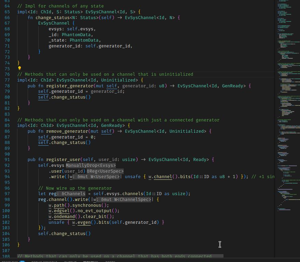Click 'generator_id: self.generator_id,' on line 71
The image size is (300, 262).
point(90,46)
